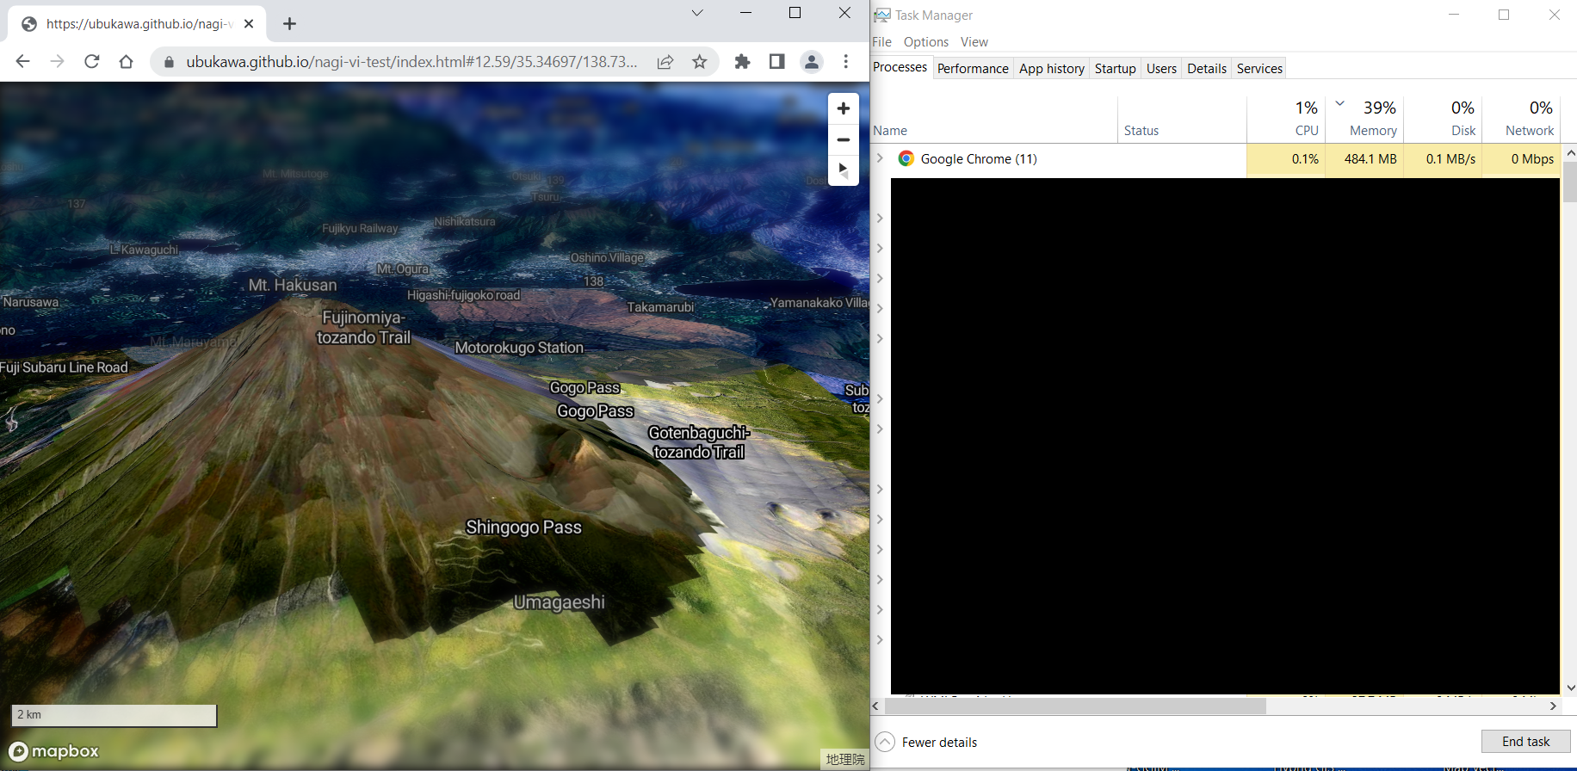Image resolution: width=1577 pixels, height=771 pixels.
Task: Sort processes by CPU column
Action: click(1286, 119)
